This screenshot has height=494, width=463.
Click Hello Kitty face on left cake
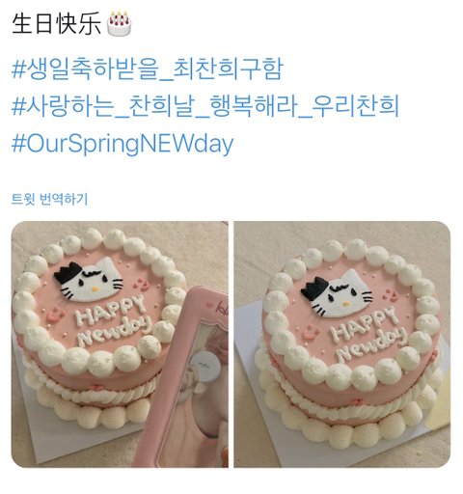click(92, 280)
